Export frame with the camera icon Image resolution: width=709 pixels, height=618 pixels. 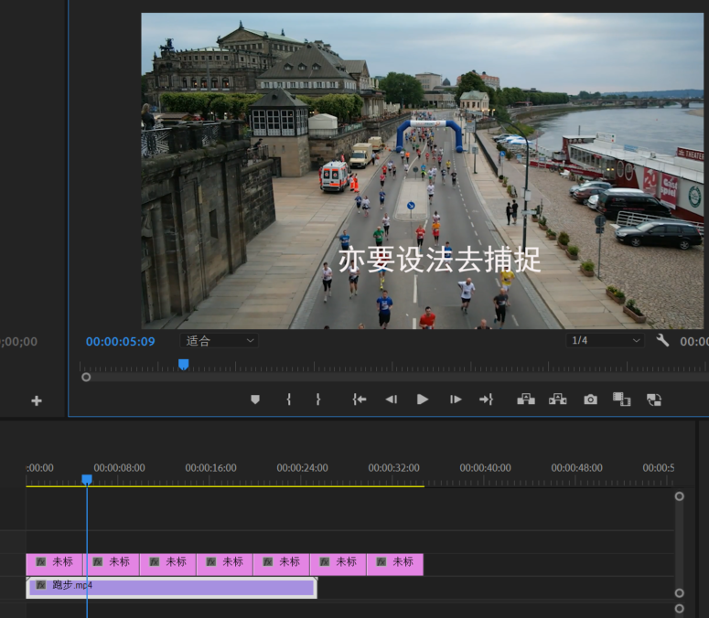[x=590, y=400]
